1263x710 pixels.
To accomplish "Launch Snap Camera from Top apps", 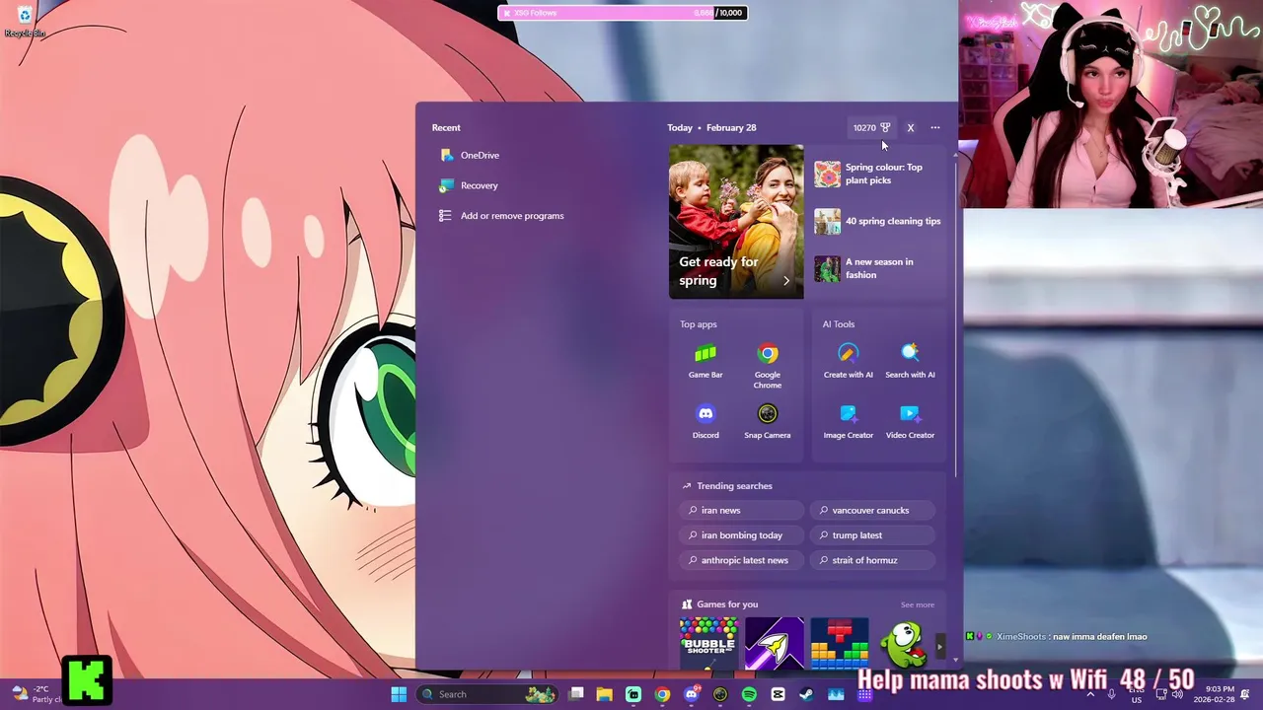I will 768,422.
